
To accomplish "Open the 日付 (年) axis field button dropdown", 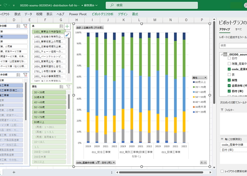I will [114, 162].
